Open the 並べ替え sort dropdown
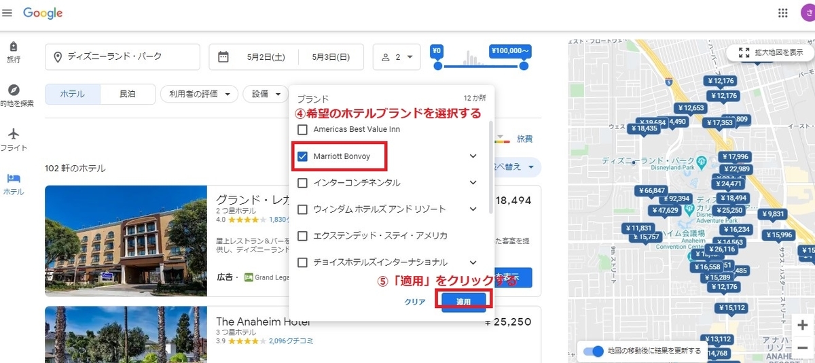The width and height of the screenshot is (815, 363). pyautogui.click(x=518, y=167)
